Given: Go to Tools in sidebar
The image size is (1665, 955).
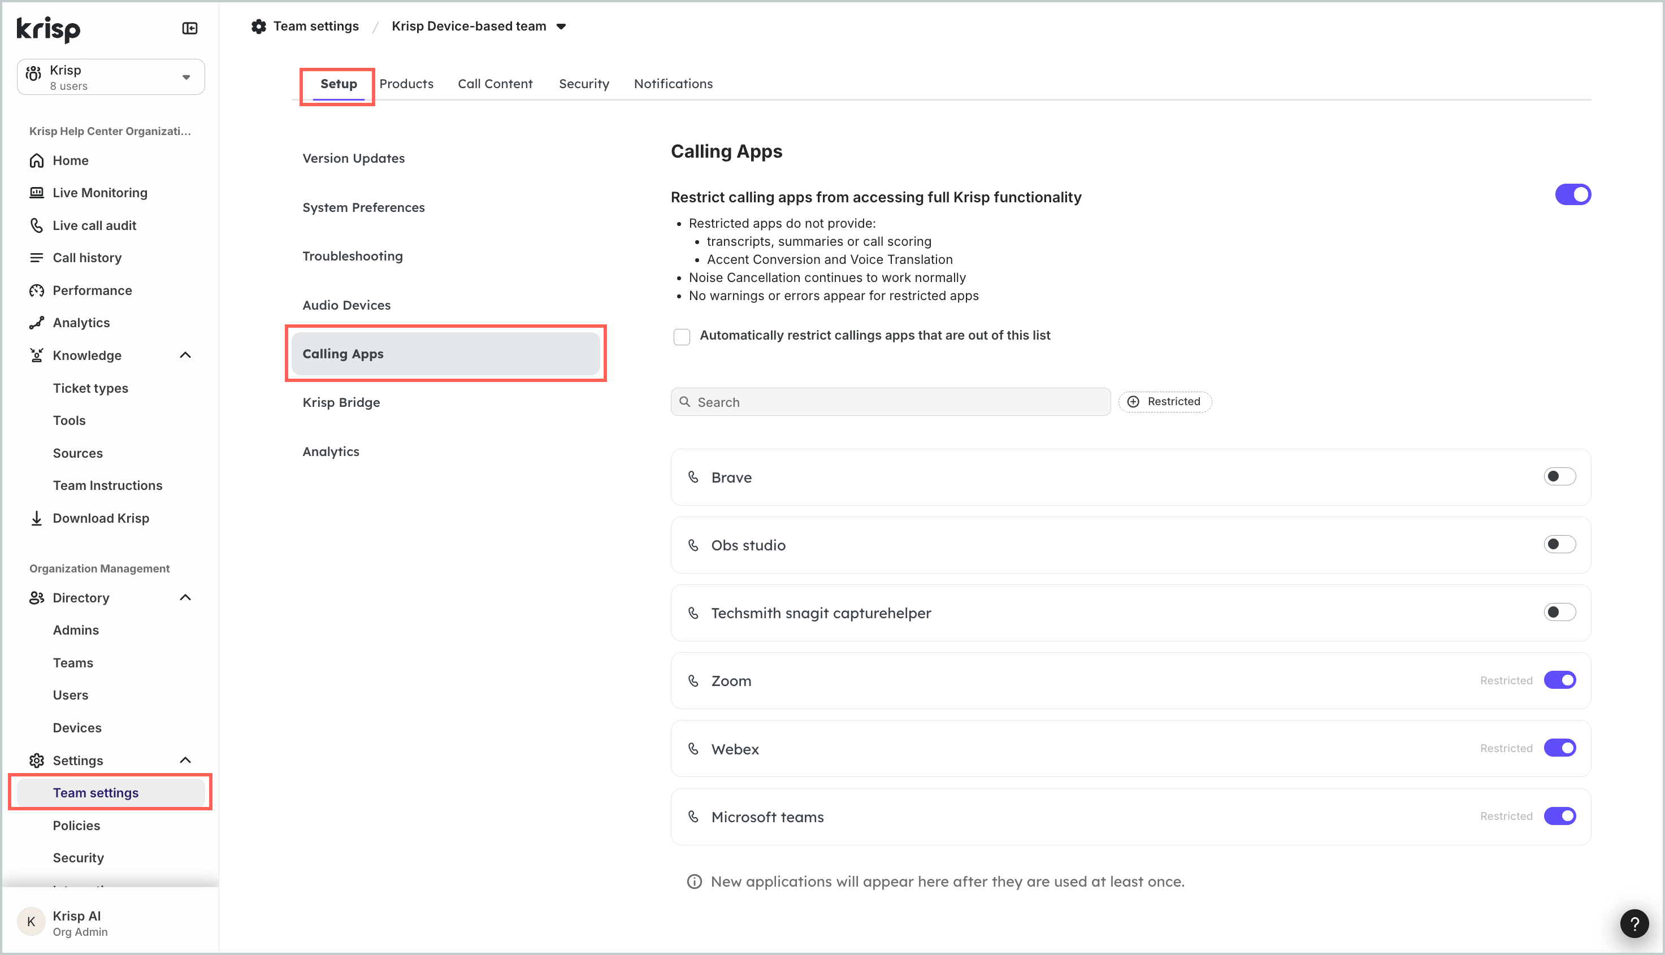Looking at the screenshot, I should 70,420.
